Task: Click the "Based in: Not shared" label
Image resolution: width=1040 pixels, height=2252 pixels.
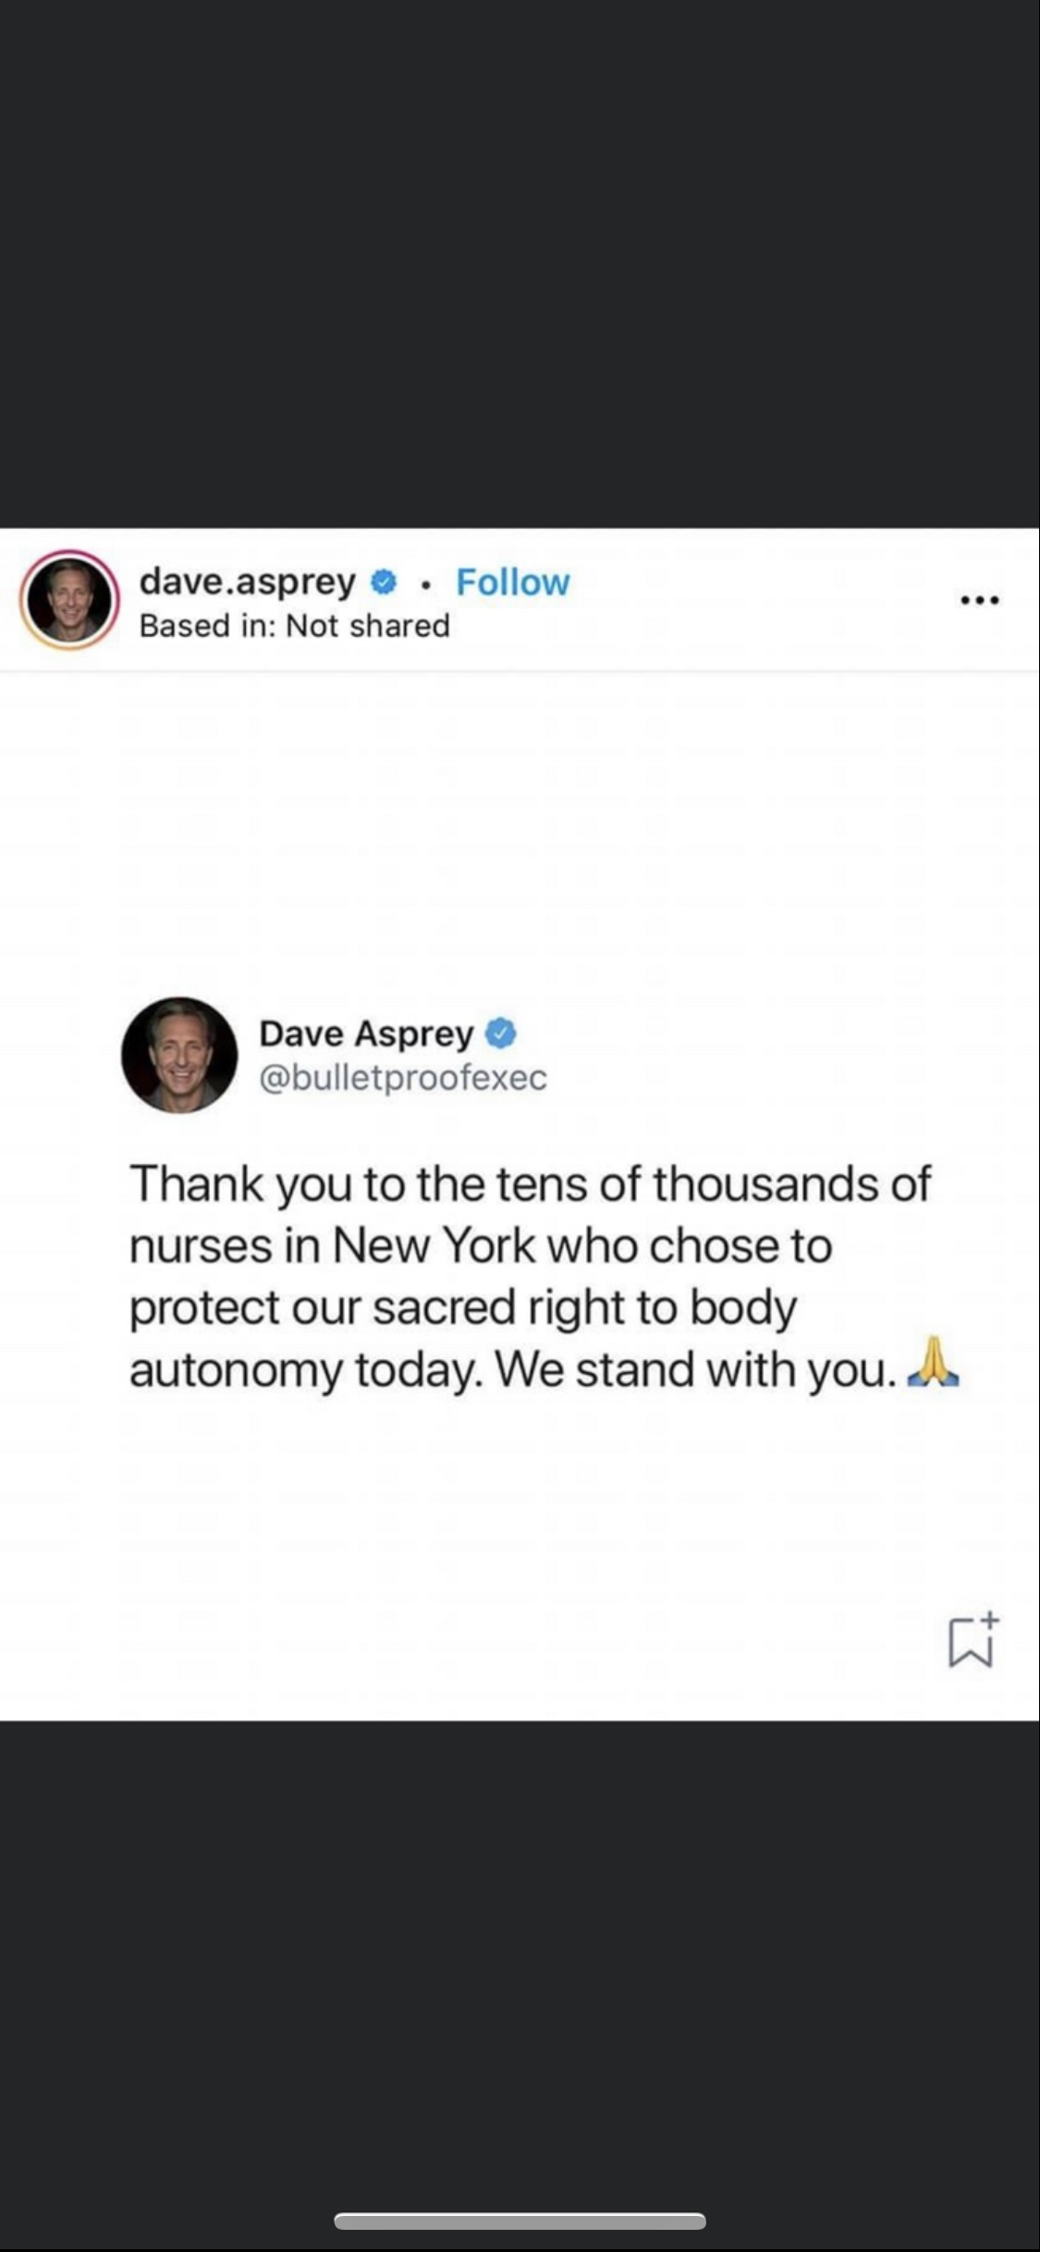Action: 294,626
